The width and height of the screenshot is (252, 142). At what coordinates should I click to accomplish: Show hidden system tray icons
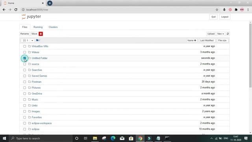pos(211,138)
